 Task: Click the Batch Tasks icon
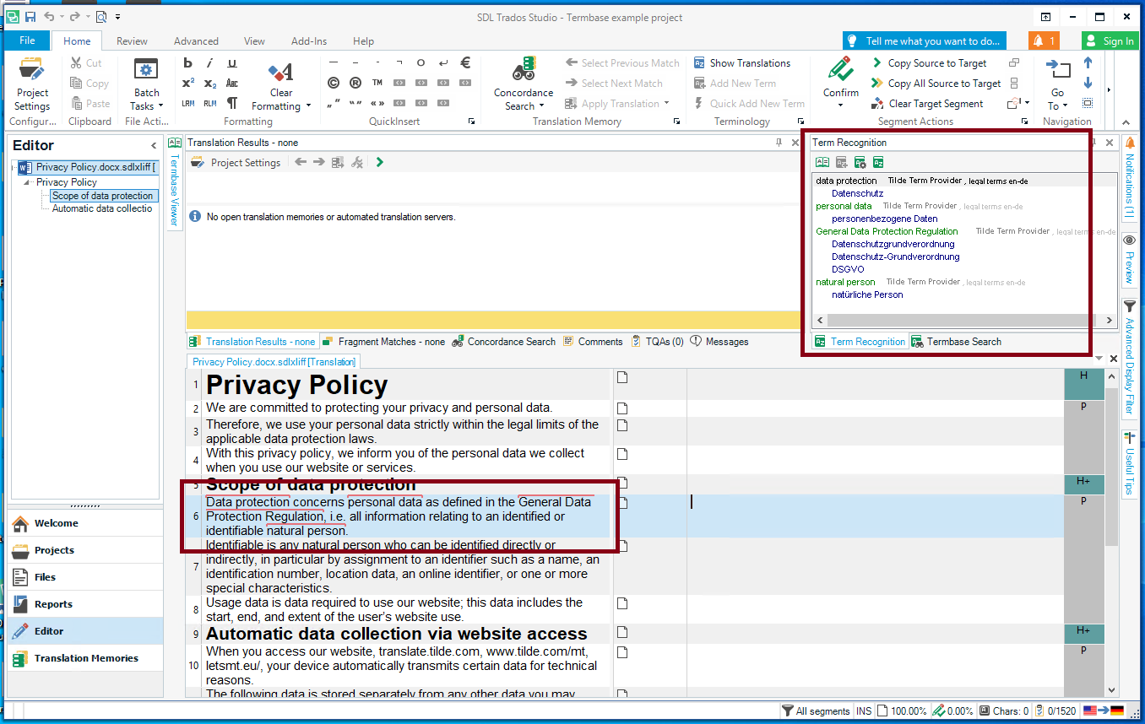pos(146,72)
